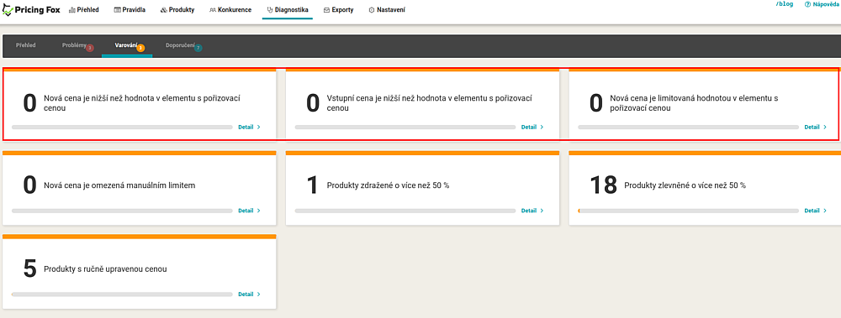Open the Přehled main menu item

click(x=84, y=9)
